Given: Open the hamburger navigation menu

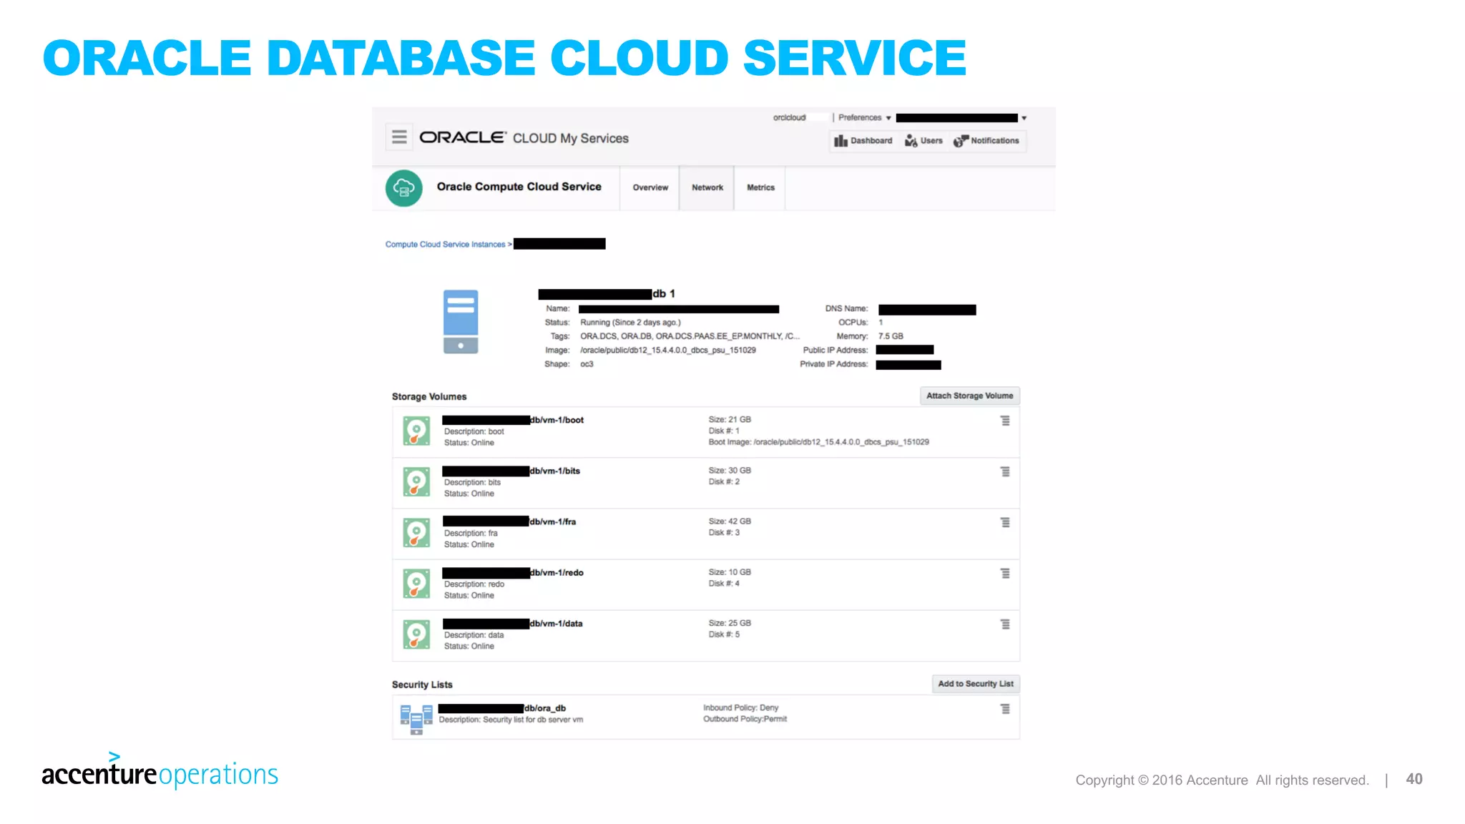Looking at the screenshot, I should coord(399,137).
